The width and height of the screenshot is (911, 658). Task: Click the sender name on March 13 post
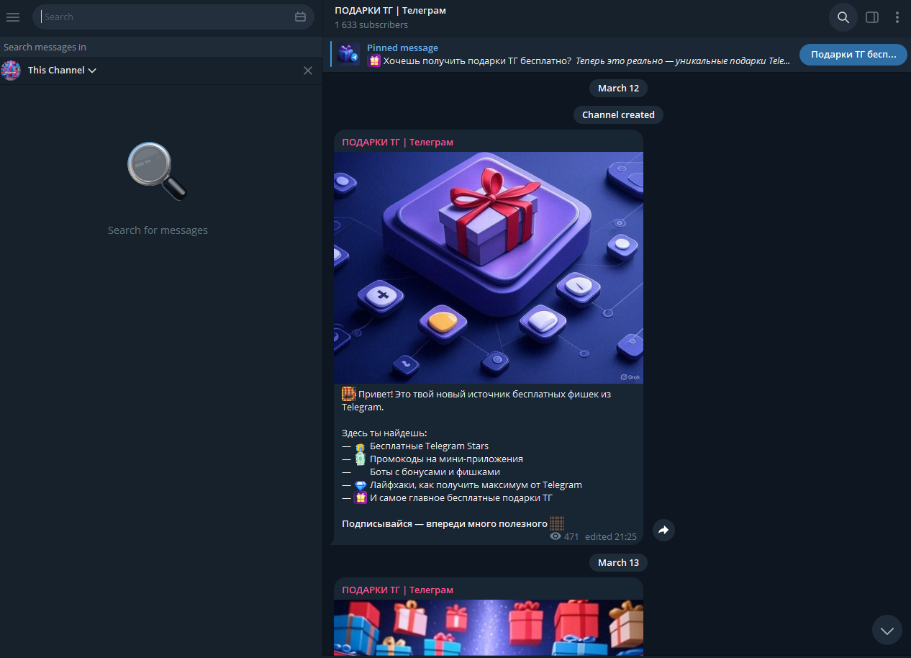(398, 590)
